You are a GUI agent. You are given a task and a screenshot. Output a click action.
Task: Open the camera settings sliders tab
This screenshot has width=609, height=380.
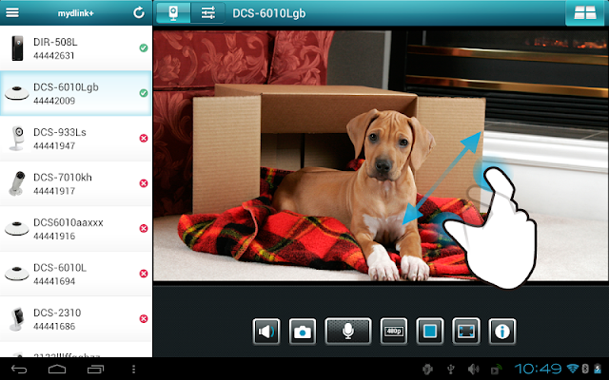(207, 12)
